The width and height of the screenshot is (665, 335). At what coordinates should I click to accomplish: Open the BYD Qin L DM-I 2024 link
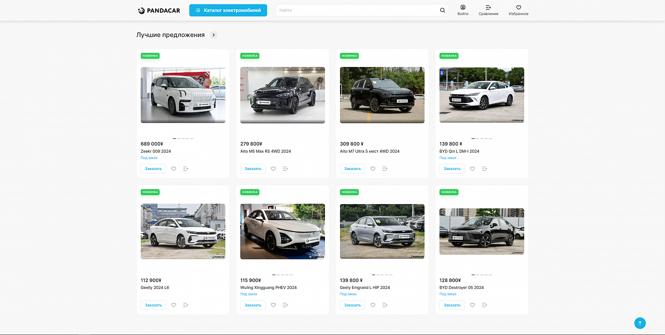[x=459, y=151]
